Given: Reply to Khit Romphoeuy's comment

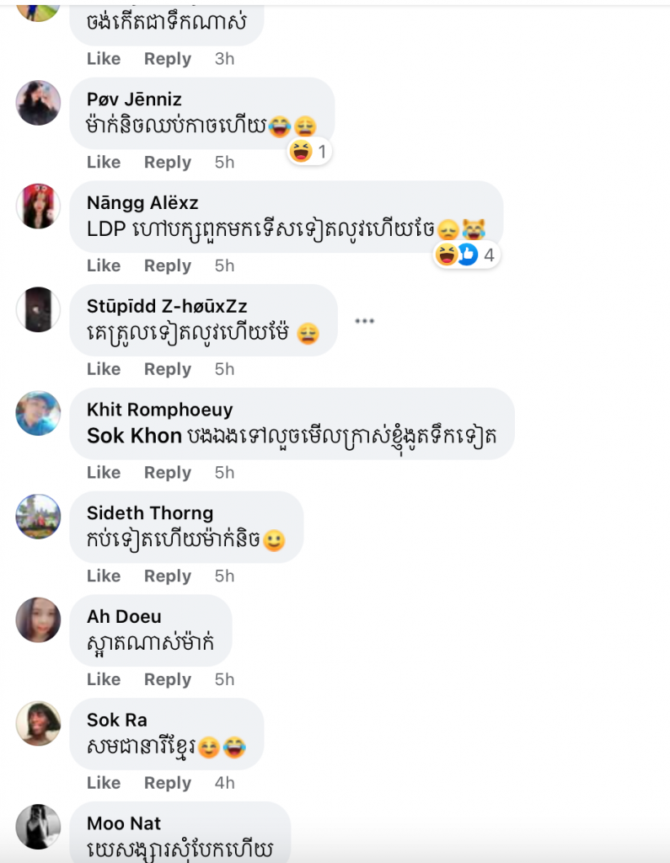Looking at the screenshot, I should 168,473.
